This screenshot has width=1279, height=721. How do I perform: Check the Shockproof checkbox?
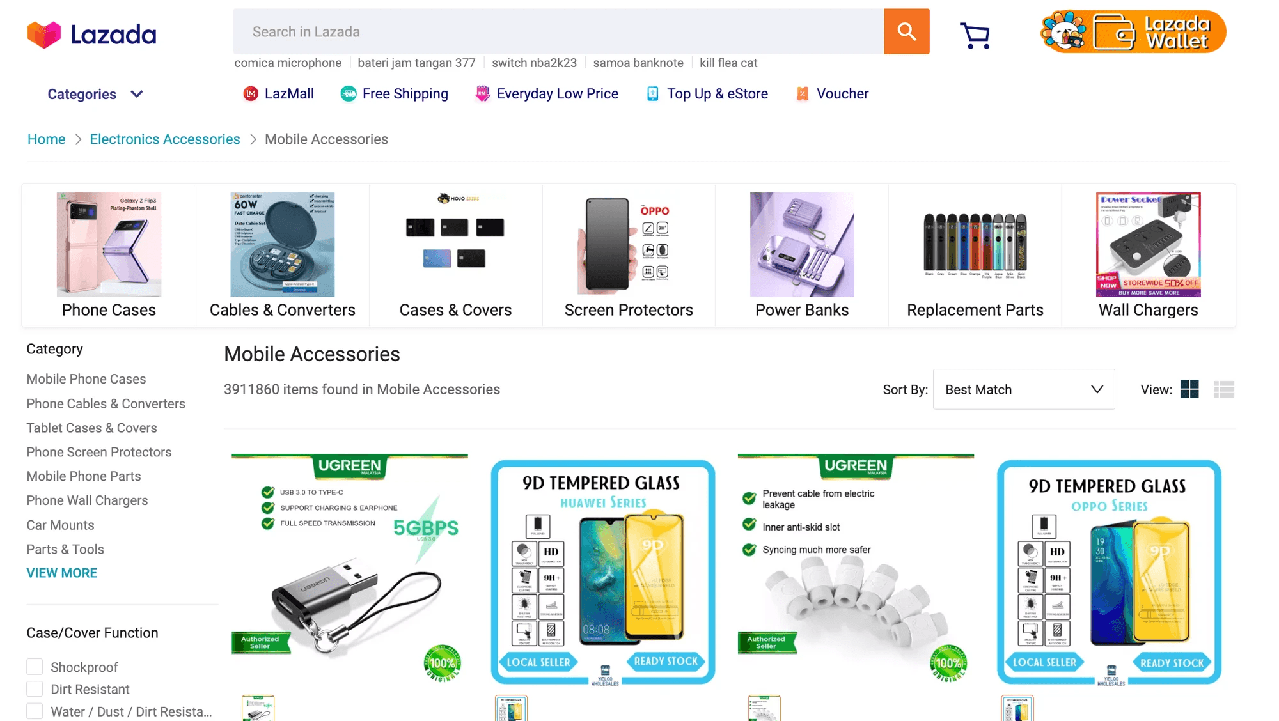pyautogui.click(x=35, y=667)
